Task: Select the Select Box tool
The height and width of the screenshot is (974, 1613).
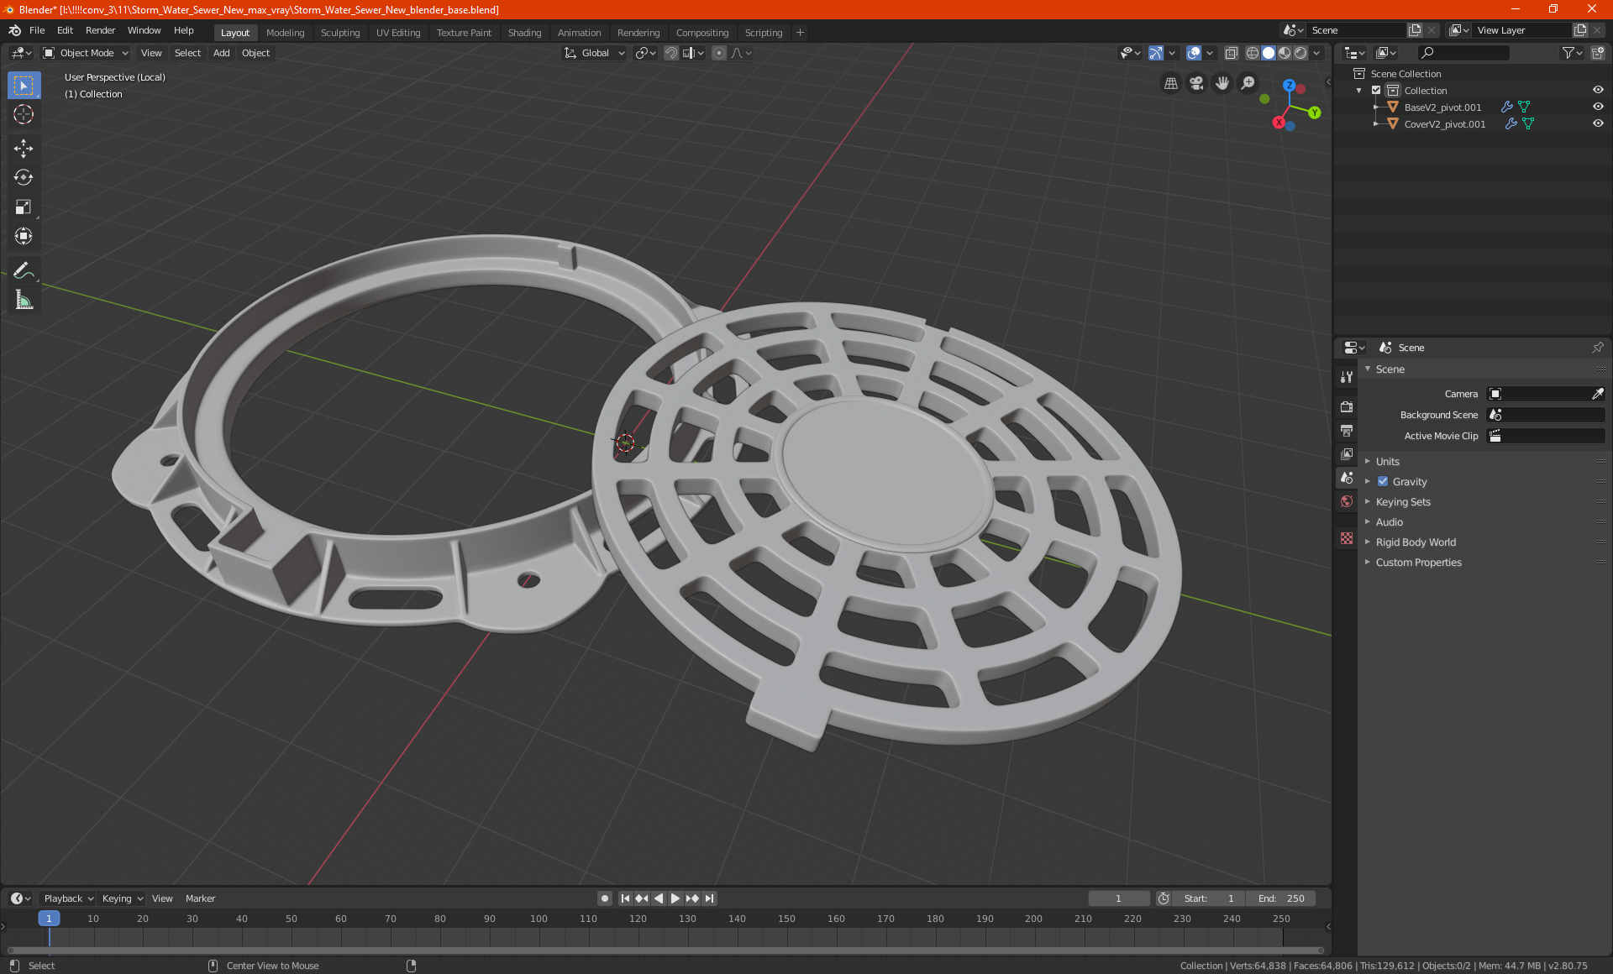Action: tap(24, 86)
